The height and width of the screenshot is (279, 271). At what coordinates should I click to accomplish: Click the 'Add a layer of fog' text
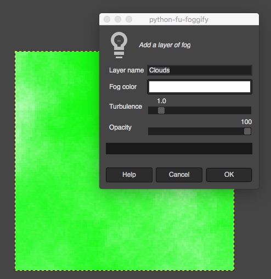(x=165, y=45)
